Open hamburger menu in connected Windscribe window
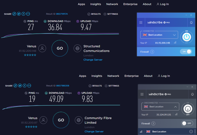The image size is (197, 135). [x=141, y=22]
